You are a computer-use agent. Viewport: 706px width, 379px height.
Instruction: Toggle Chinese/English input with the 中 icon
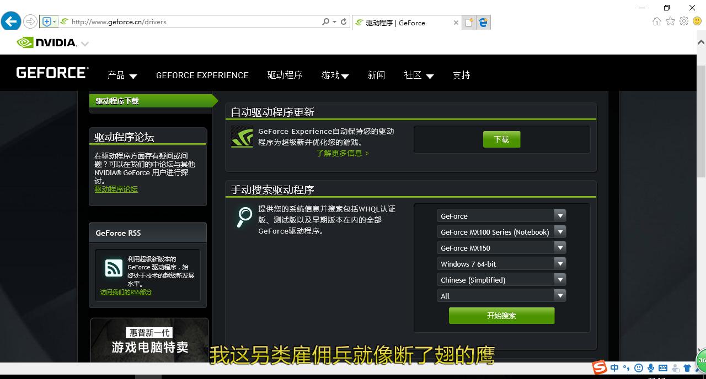coord(614,368)
